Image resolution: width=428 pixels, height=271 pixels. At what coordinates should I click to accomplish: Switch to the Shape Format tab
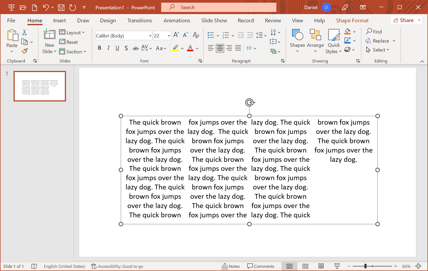[352, 20]
